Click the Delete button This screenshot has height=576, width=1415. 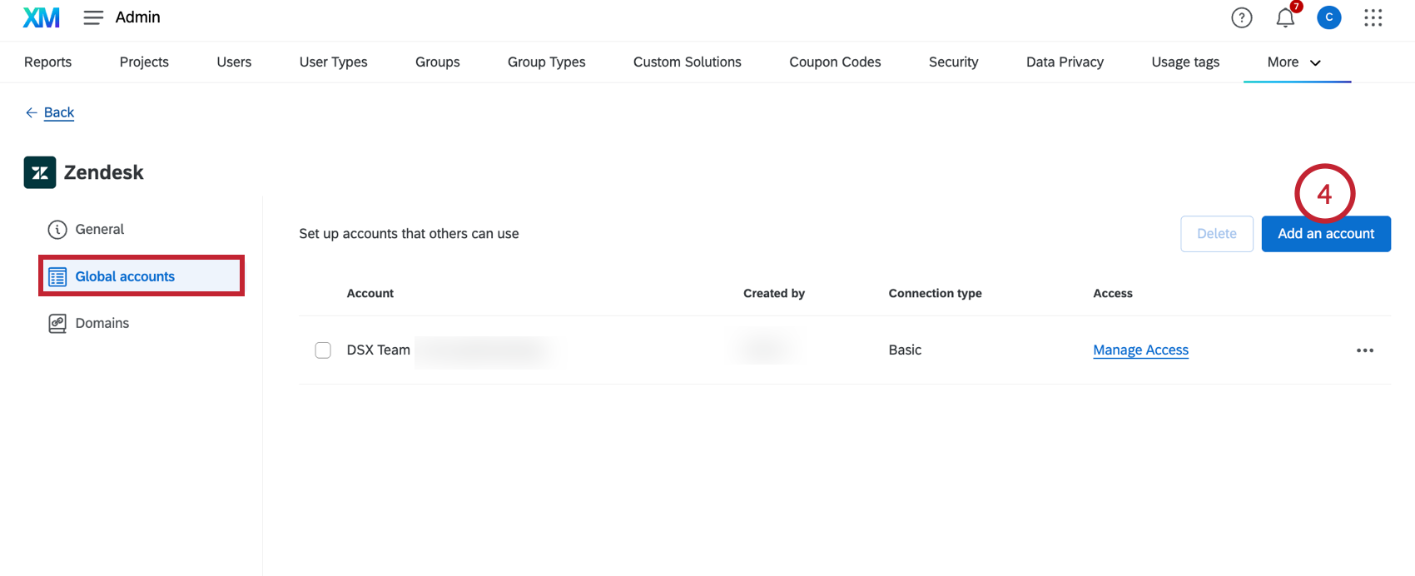pos(1216,234)
